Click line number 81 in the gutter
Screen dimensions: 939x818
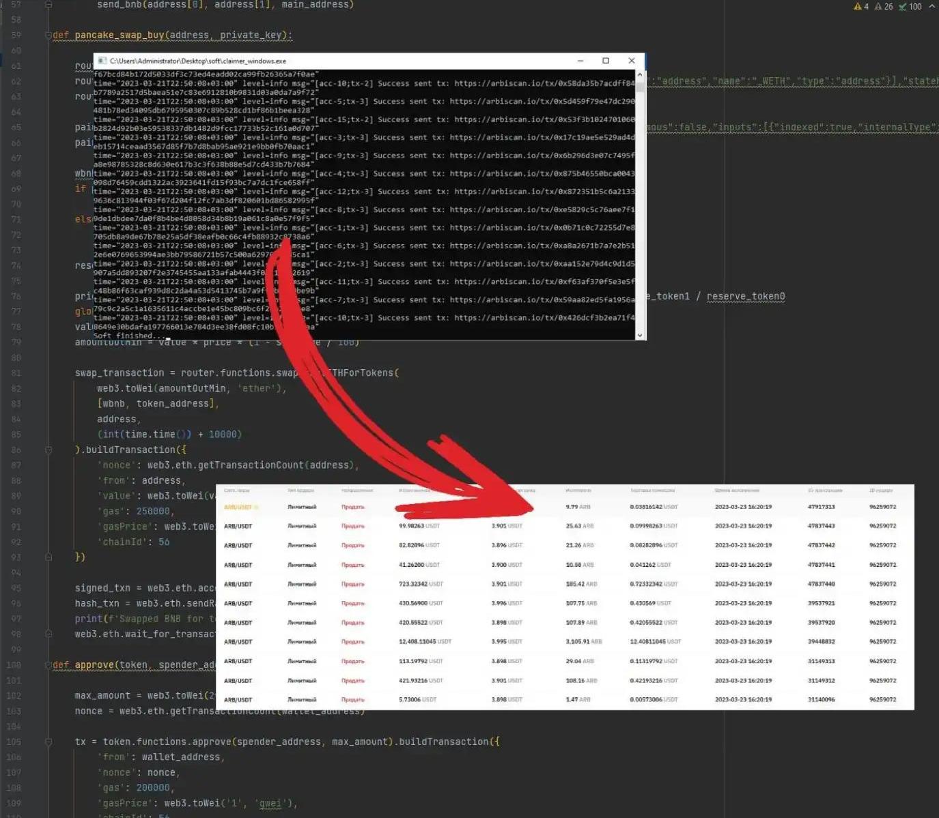tap(15, 373)
